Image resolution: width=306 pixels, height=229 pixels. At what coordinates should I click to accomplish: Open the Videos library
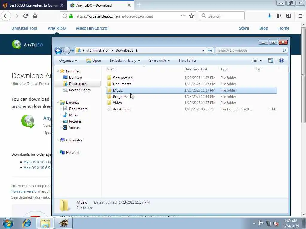[74, 128]
